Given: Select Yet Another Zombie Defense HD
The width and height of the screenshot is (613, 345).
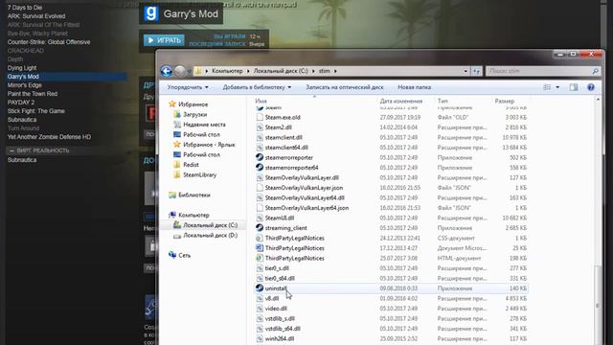Looking at the screenshot, I should (x=49, y=137).
